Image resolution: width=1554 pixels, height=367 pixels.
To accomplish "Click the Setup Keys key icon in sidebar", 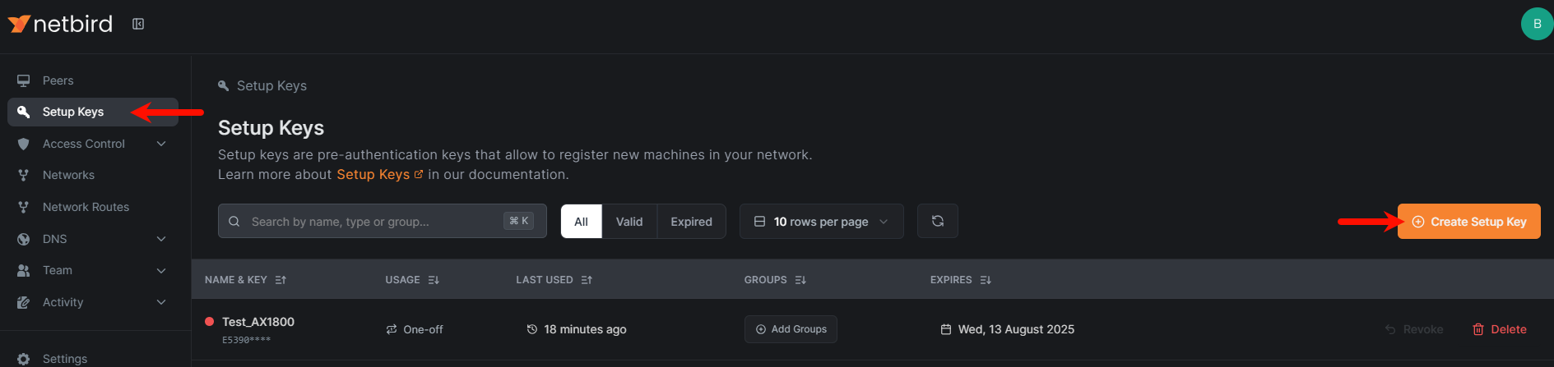I will [24, 112].
